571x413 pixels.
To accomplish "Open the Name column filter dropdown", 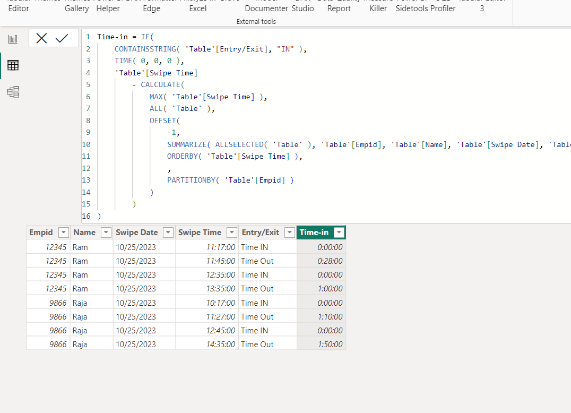I will pos(106,233).
